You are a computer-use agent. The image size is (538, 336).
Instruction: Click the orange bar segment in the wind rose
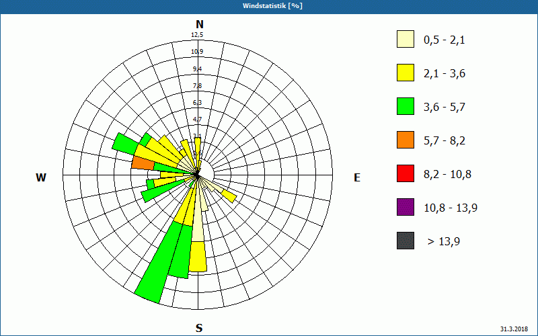click(143, 163)
